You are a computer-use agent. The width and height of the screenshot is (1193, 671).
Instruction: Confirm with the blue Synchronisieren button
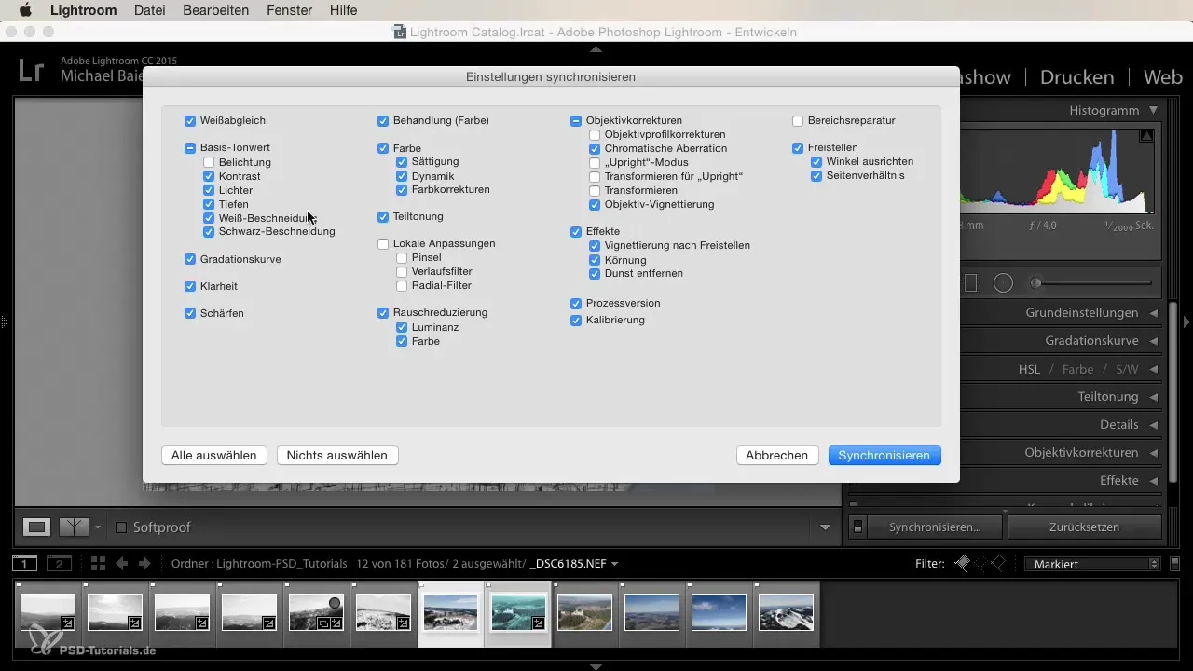884,456
